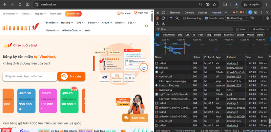This screenshot has width=271, height=132.
Task: Bookmark this page with the star
Action: (214, 4)
